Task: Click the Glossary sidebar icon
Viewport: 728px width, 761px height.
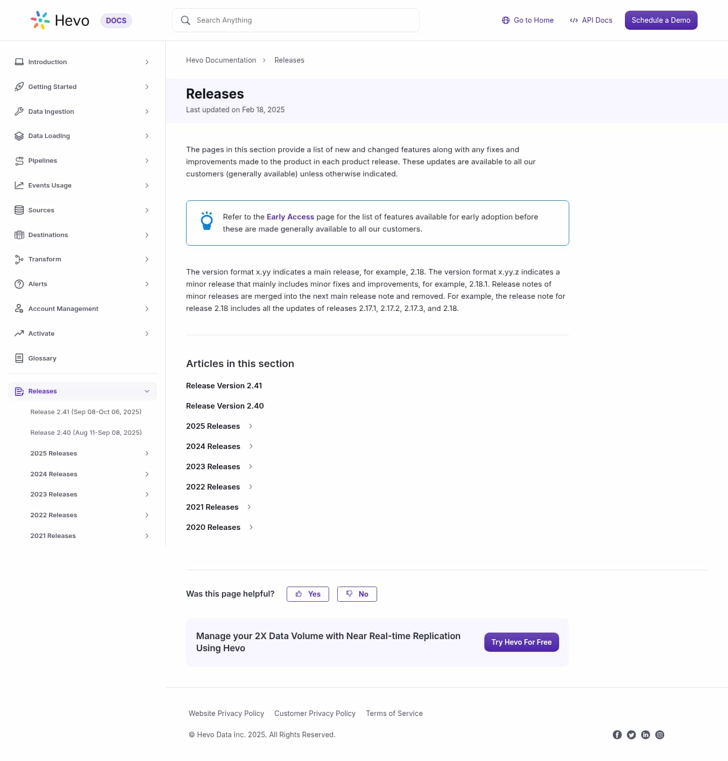Action: click(x=19, y=359)
